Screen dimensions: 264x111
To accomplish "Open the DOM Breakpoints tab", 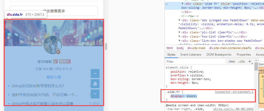I will coord(219,55).
